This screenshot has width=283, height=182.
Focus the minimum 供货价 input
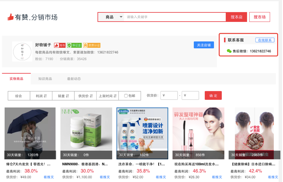point(169,96)
